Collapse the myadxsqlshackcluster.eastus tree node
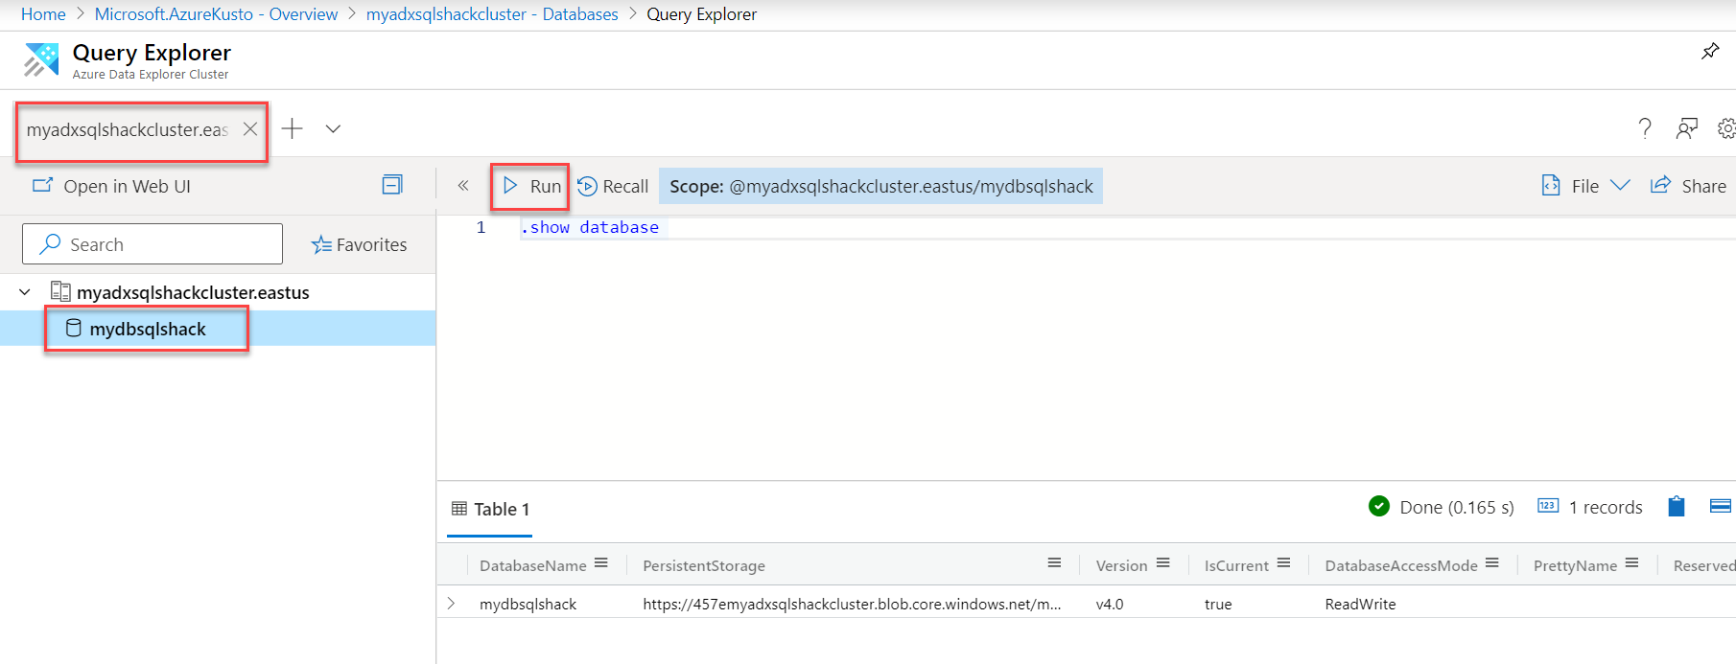Image resolution: width=1736 pixels, height=664 pixels. [x=25, y=292]
